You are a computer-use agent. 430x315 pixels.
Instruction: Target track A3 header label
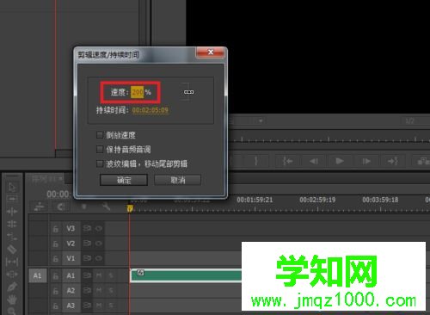click(x=71, y=306)
